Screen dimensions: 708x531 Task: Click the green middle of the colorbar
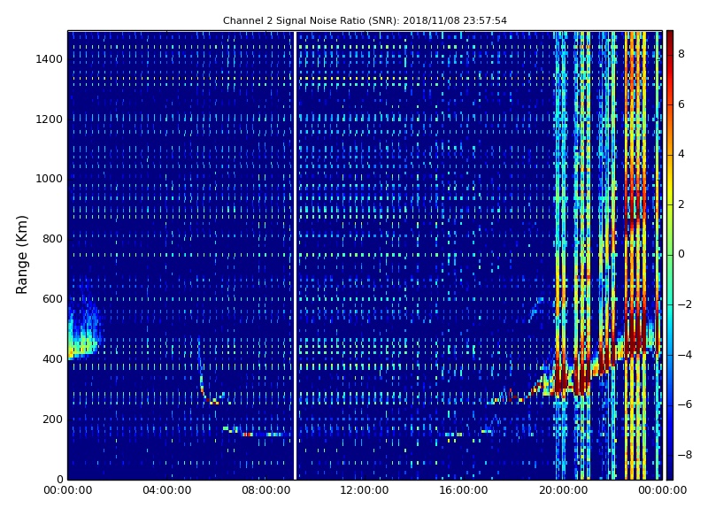pyautogui.click(x=670, y=255)
